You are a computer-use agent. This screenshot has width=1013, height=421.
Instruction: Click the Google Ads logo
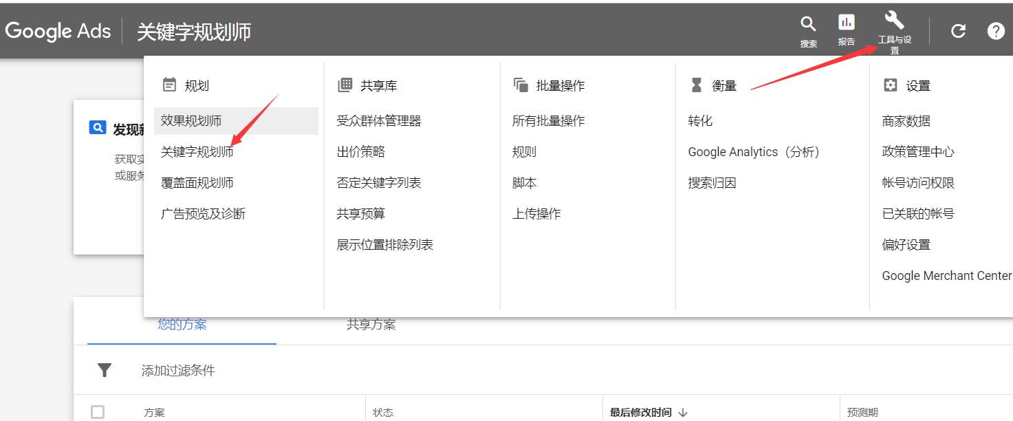pos(58,32)
